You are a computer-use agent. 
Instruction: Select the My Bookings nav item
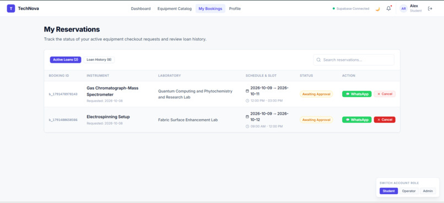coord(210,9)
